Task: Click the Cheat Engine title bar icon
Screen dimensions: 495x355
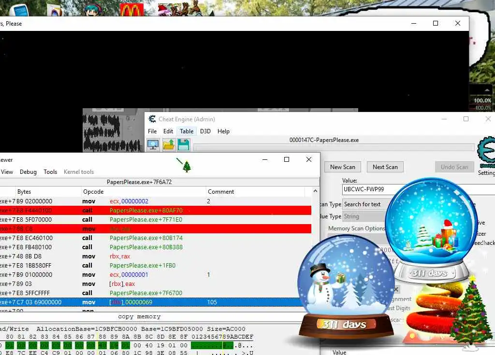Action: click(152, 119)
